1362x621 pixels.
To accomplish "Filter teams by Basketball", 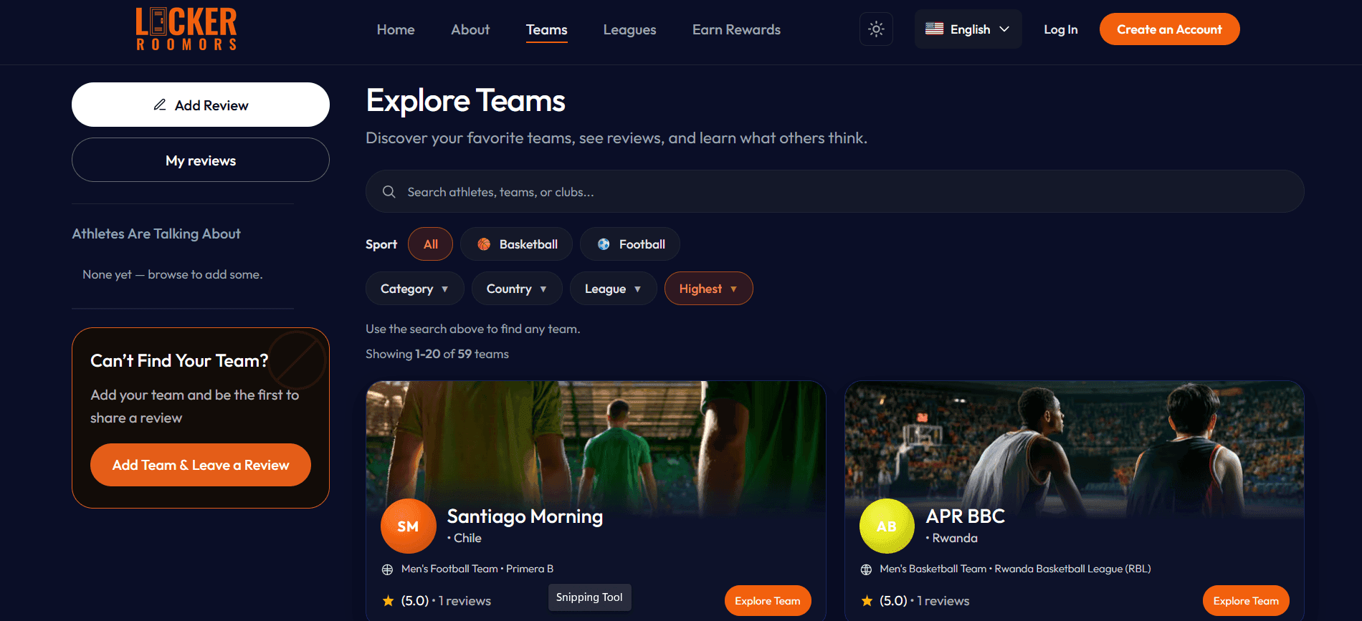I will 516,244.
